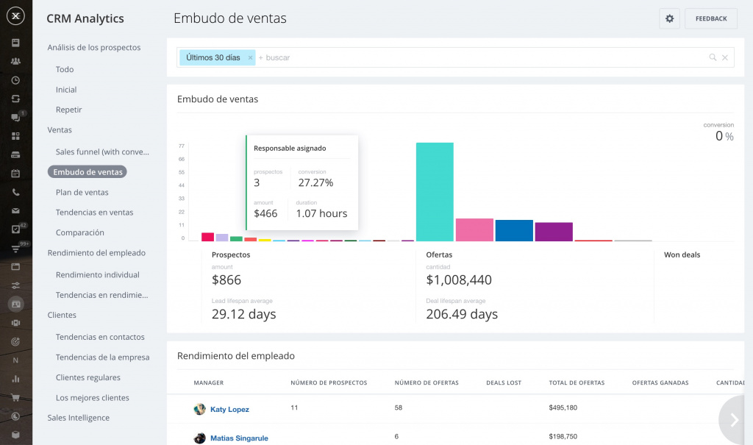
Task: Open the settings gear next to Feedback
Action: pyautogui.click(x=669, y=18)
